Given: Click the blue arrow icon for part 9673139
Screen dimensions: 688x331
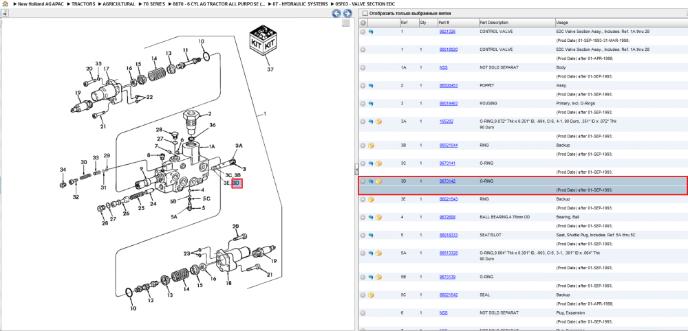Looking at the screenshot, I should point(371,277).
